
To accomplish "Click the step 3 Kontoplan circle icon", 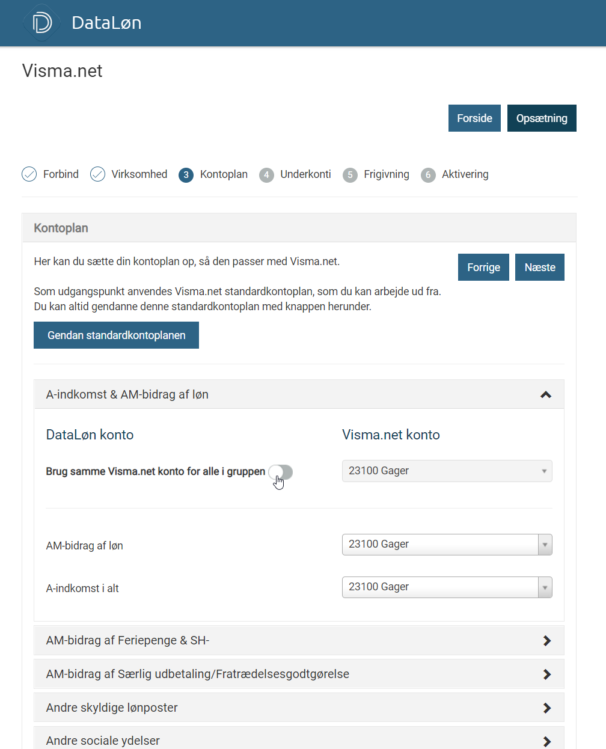I will coord(186,175).
